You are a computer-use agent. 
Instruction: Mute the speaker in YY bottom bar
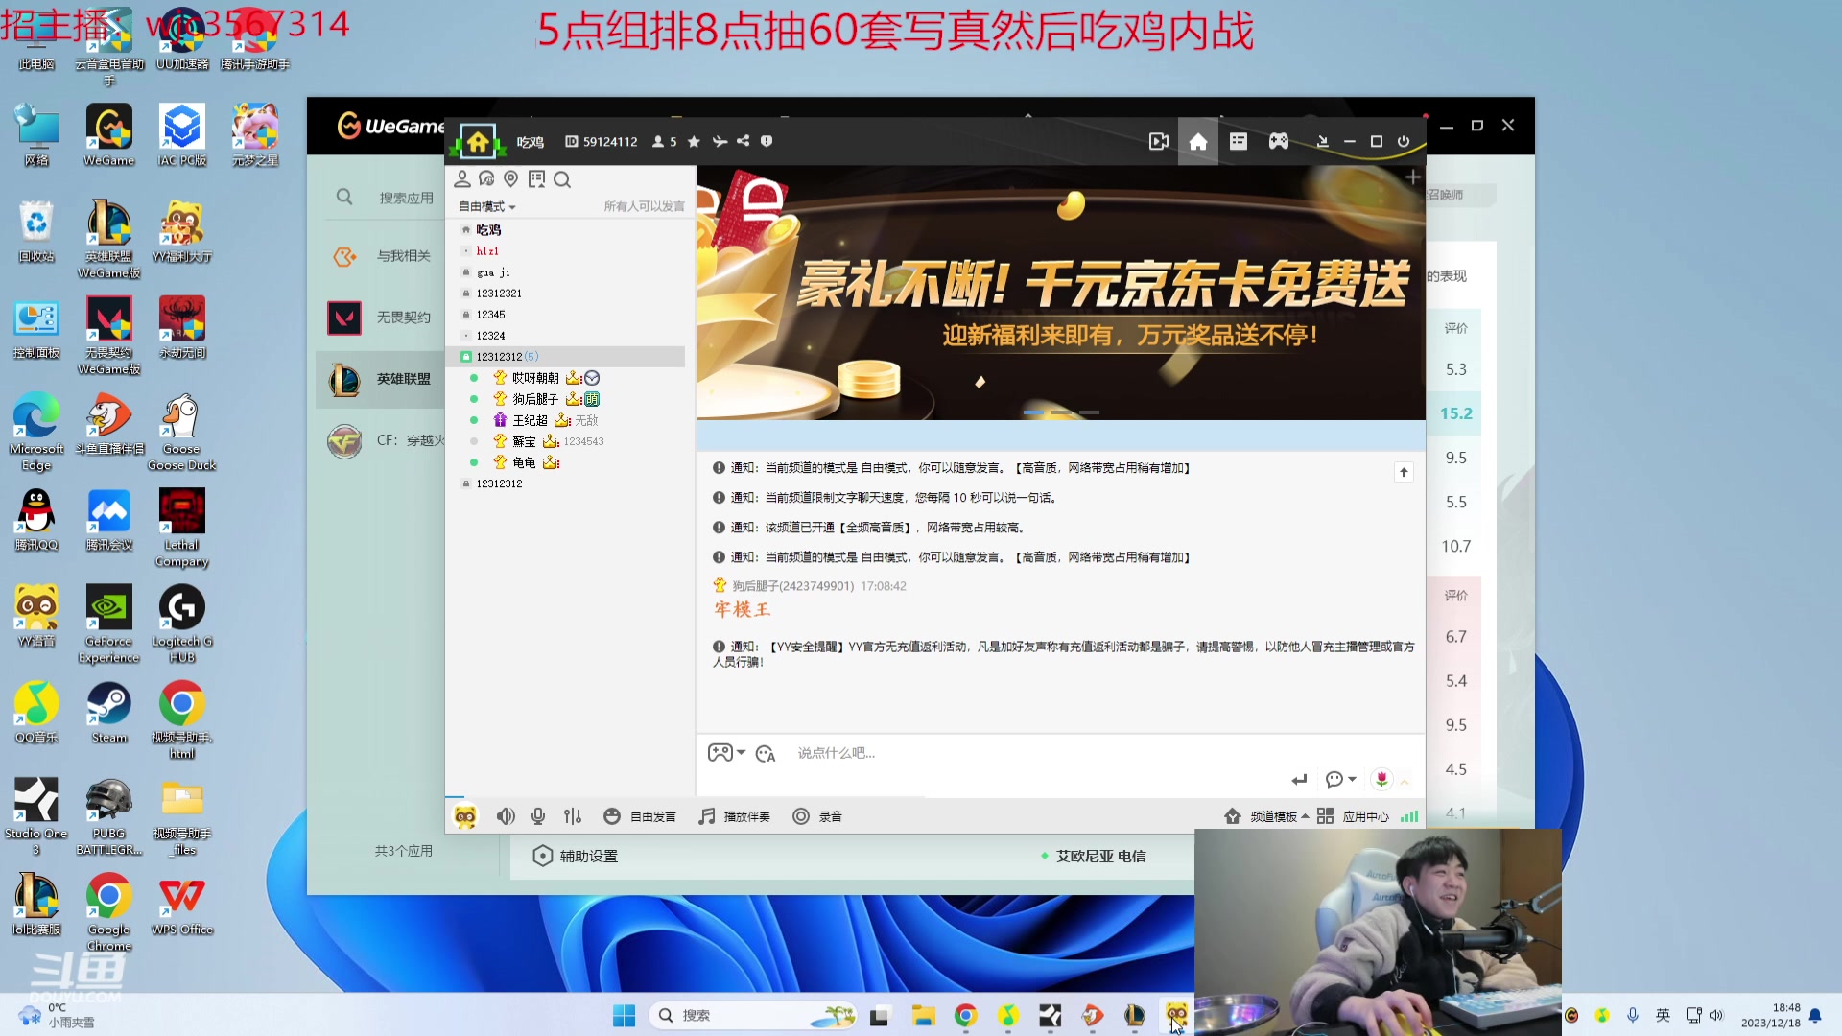pyautogui.click(x=506, y=816)
